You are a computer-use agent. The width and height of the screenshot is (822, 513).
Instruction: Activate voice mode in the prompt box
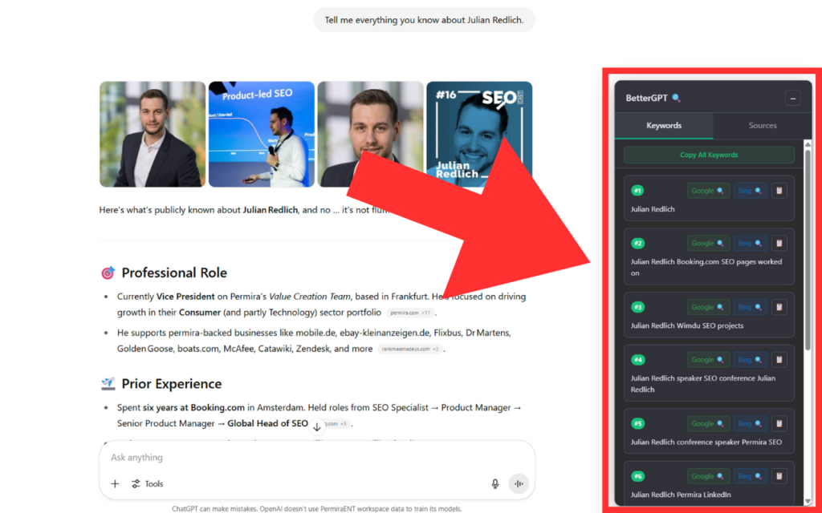[x=519, y=483]
